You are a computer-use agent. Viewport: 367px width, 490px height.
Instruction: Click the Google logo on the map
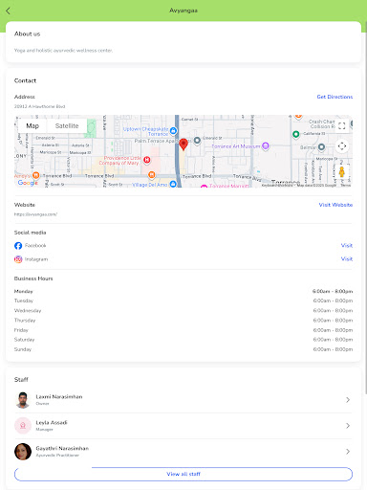[28, 183]
